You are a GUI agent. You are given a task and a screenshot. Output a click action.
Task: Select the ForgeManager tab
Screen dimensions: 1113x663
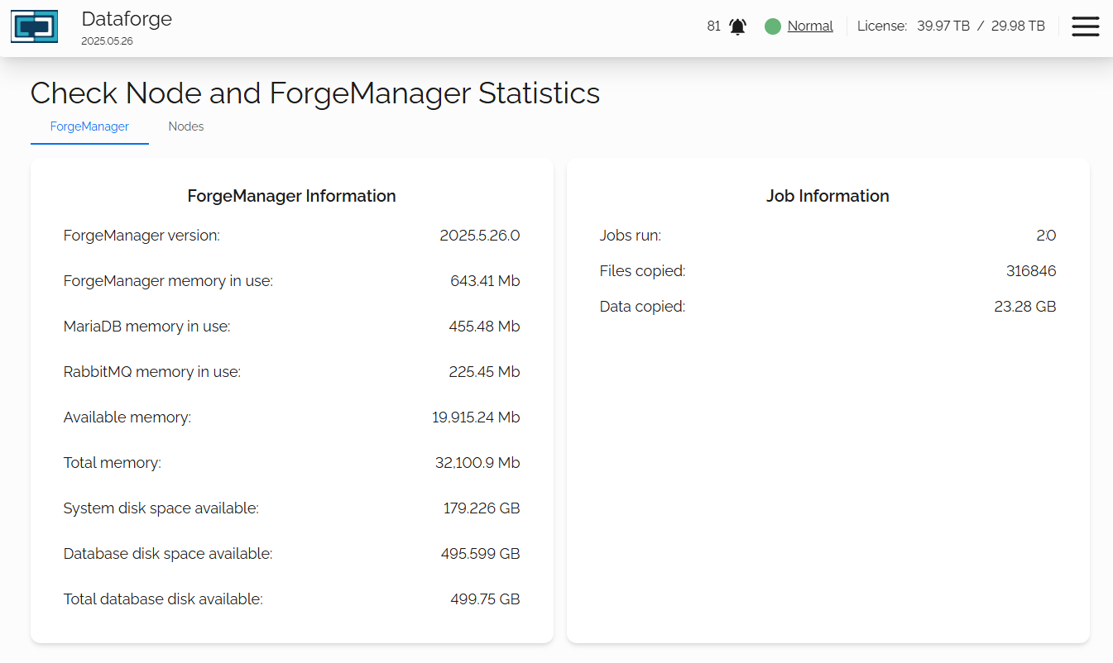[x=89, y=126]
